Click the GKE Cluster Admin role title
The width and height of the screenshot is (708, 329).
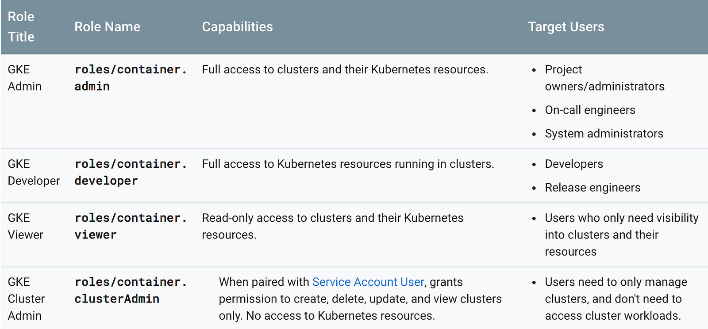[26, 299]
